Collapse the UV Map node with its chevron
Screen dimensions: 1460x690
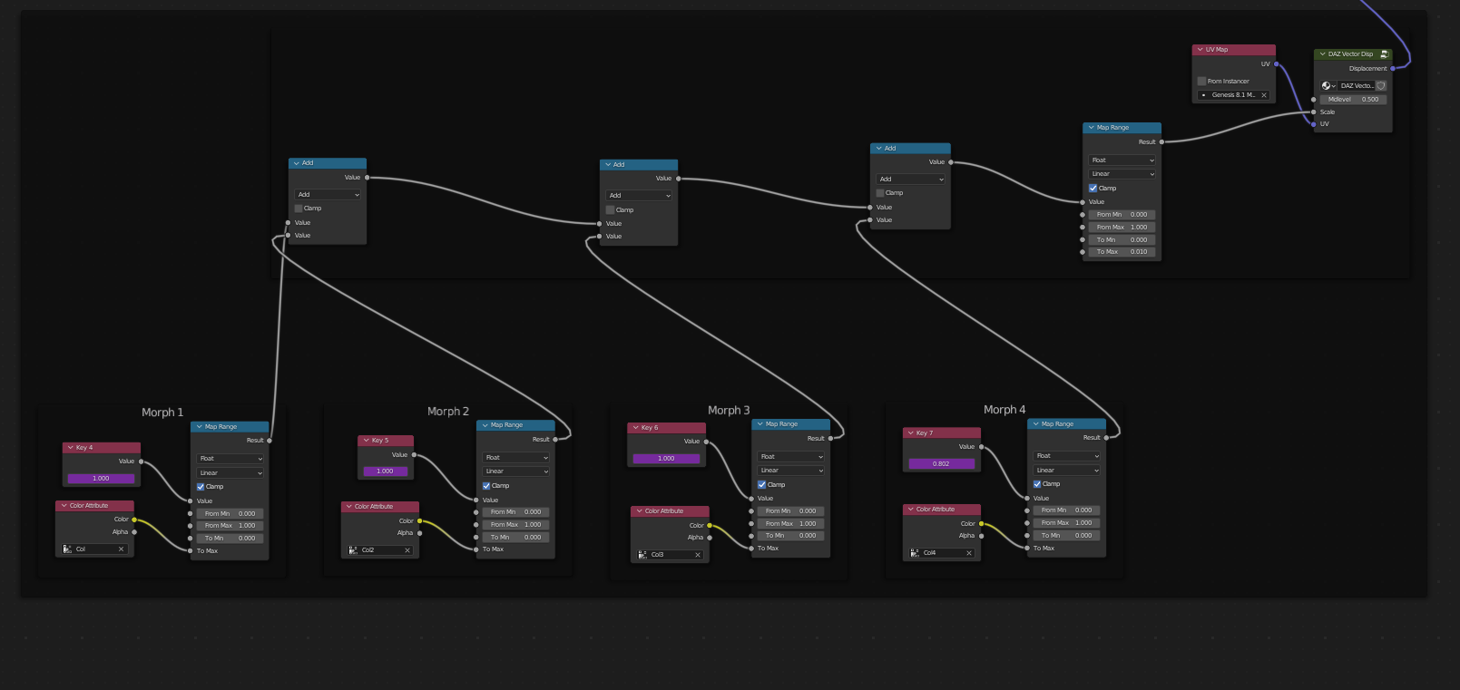(x=1200, y=50)
